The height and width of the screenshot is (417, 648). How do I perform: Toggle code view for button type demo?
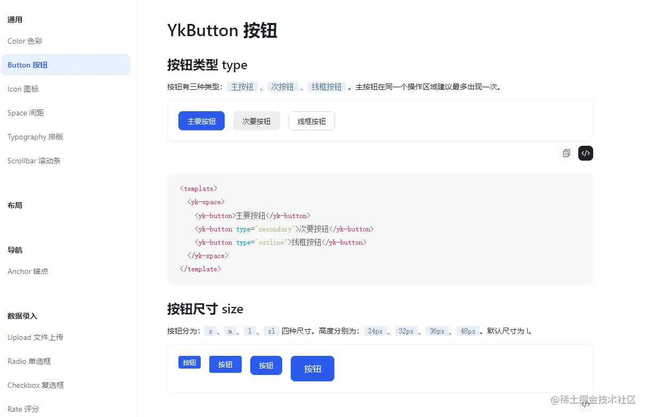coord(586,153)
